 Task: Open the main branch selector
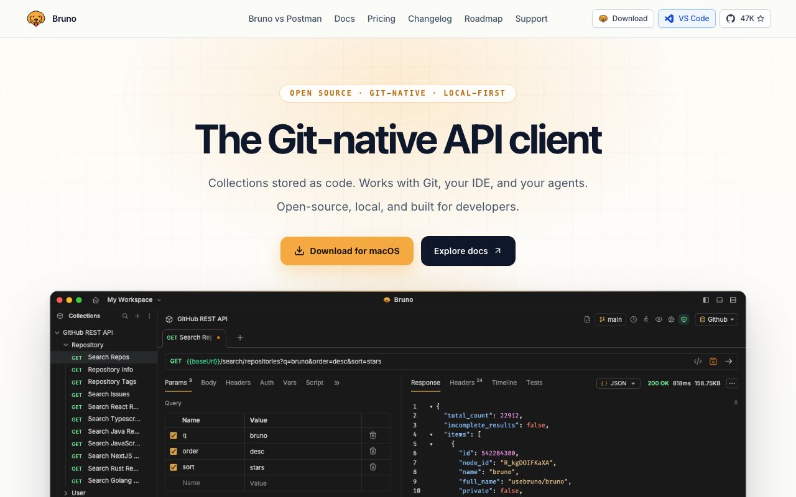(610, 319)
